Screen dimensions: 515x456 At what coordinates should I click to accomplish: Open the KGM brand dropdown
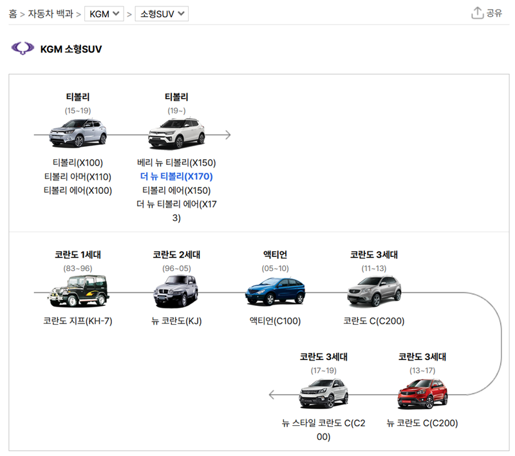pos(104,14)
